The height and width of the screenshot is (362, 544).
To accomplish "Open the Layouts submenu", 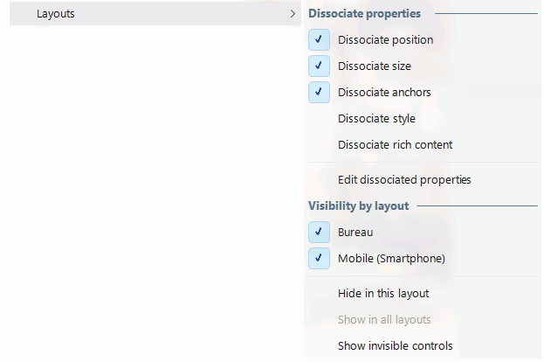I will tap(155, 13).
